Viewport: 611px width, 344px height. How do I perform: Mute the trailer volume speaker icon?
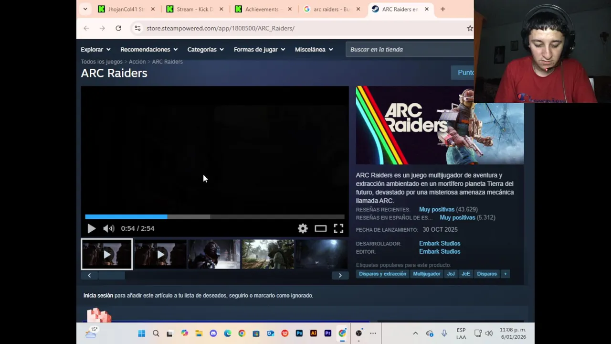click(109, 228)
